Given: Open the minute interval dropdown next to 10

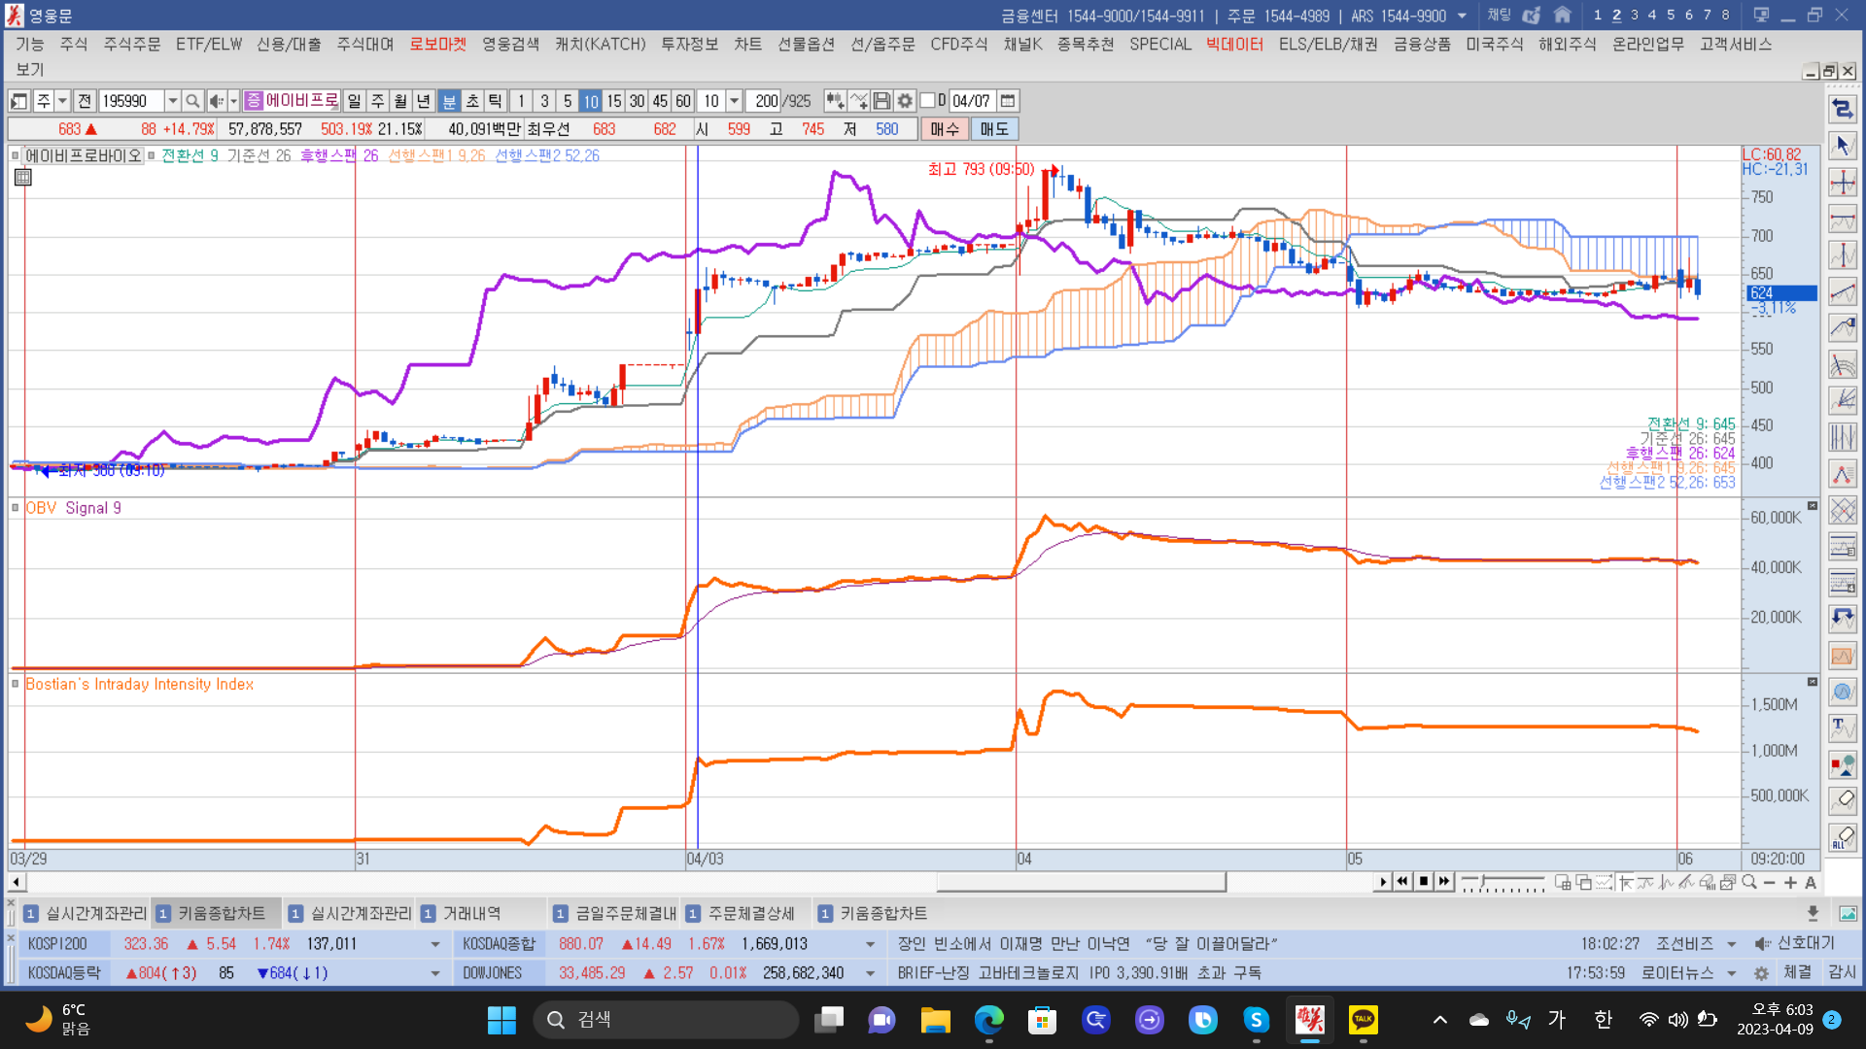Looking at the screenshot, I should (x=735, y=101).
